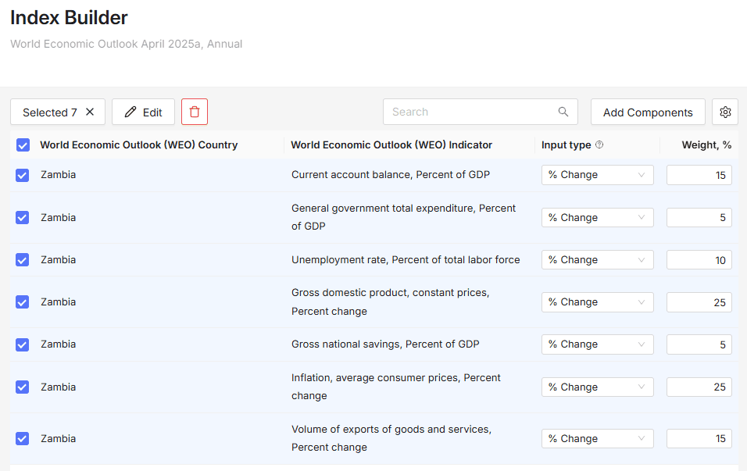Click Zambia in the Current account balance row
This screenshot has height=471, width=747.
coord(58,175)
